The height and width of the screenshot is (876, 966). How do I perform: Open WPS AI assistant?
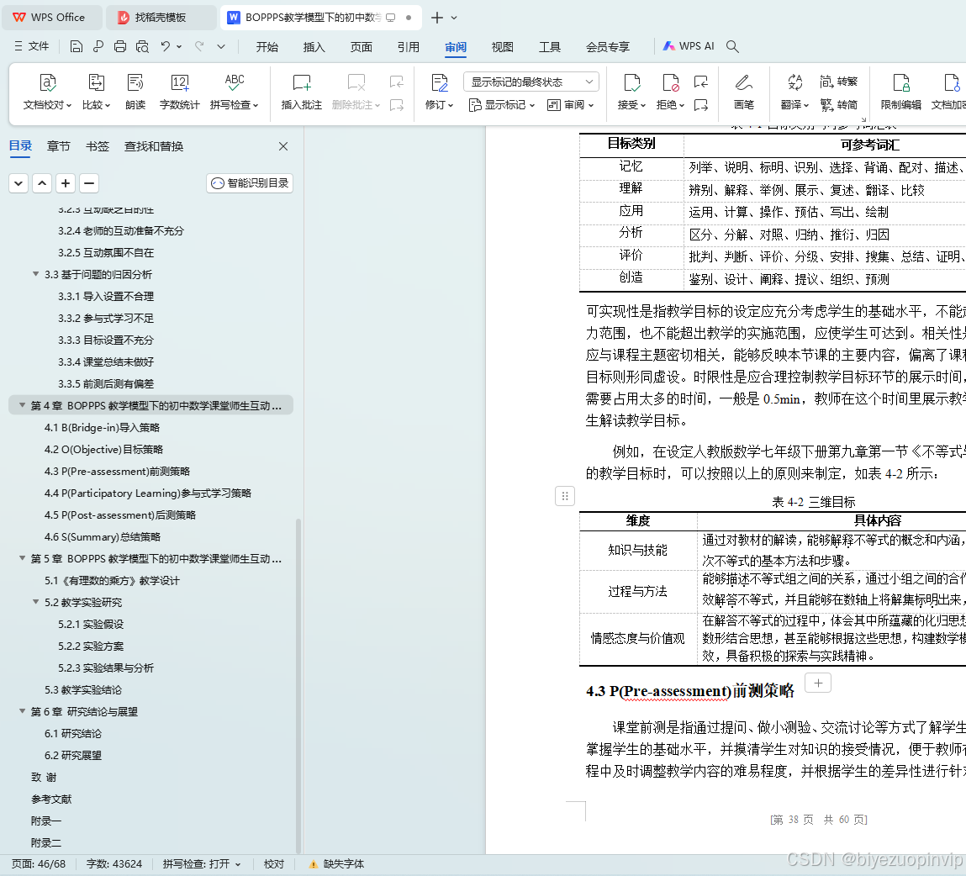click(689, 46)
